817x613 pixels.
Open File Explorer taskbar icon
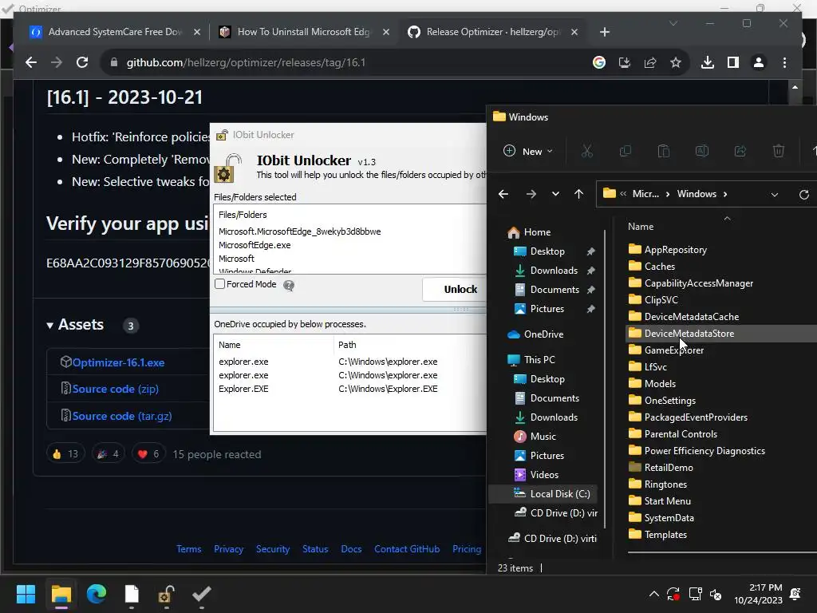61,594
